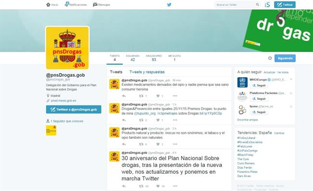Viewport: 313px width, 191px height.
Task: Open the Seguidores 93 tab
Action: pyautogui.click(x=154, y=58)
